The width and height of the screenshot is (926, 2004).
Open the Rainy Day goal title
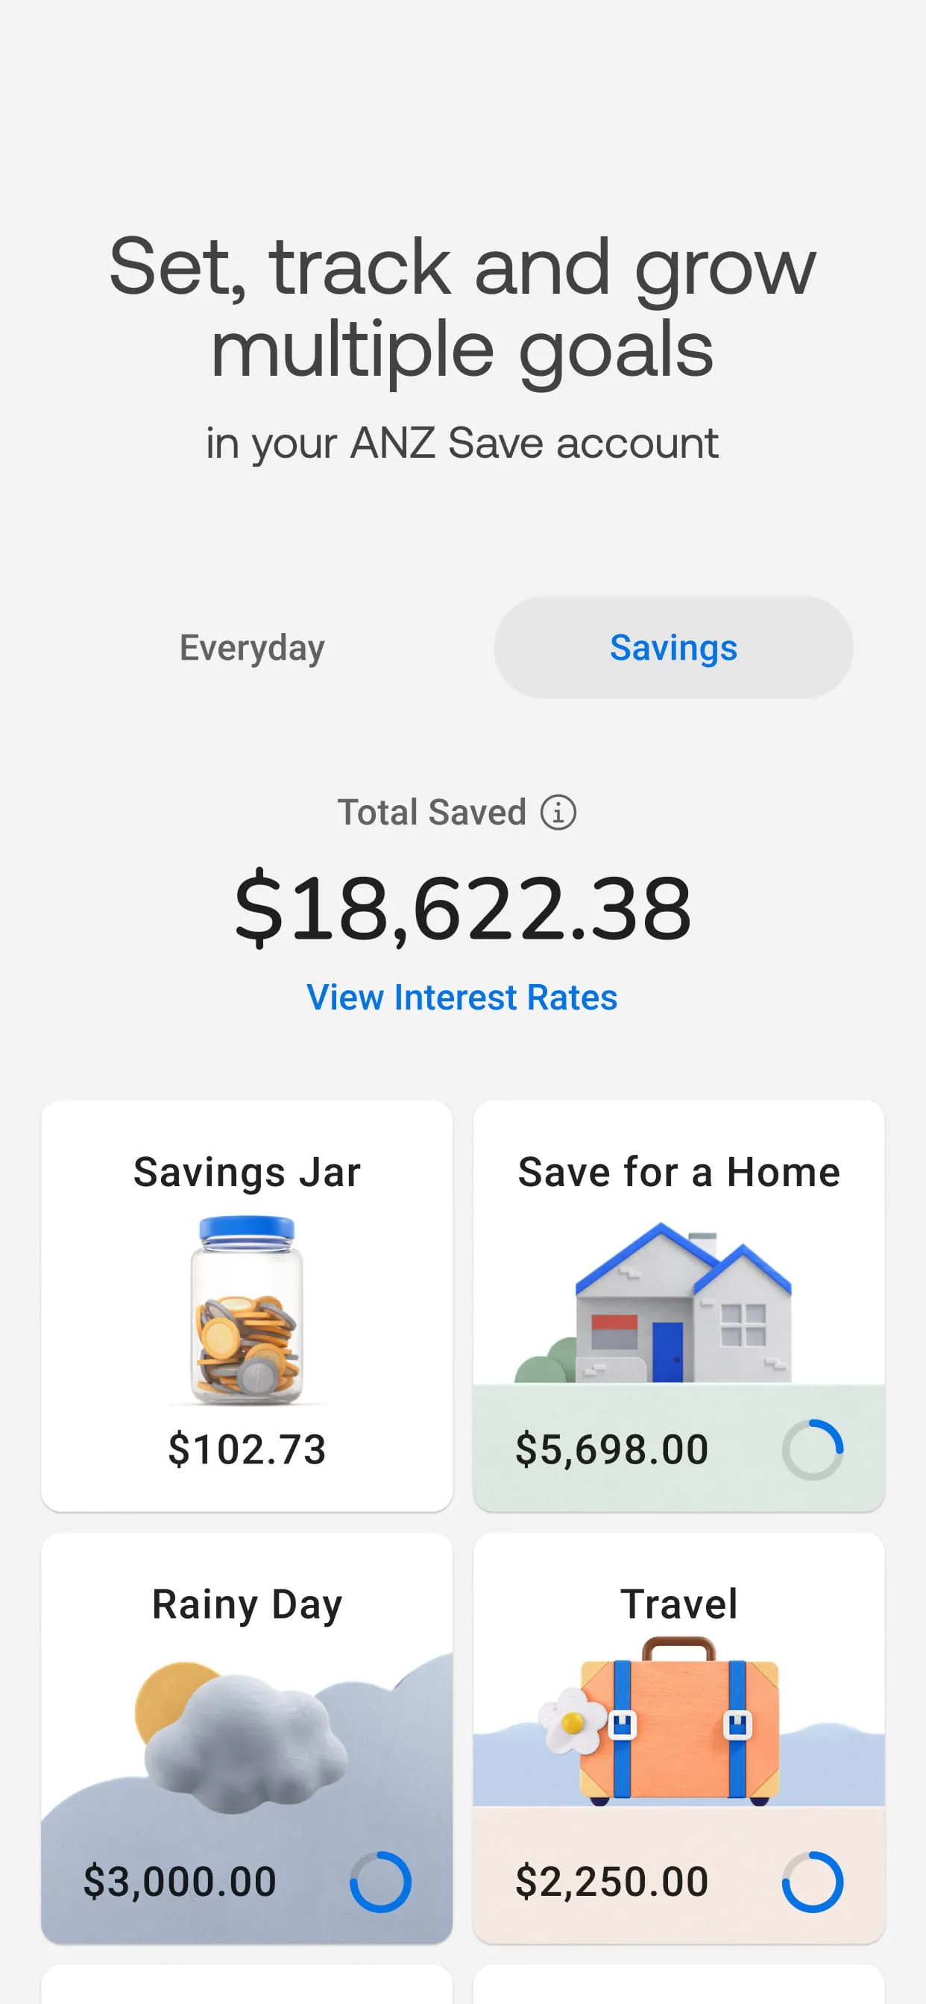pyautogui.click(x=247, y=1604)
